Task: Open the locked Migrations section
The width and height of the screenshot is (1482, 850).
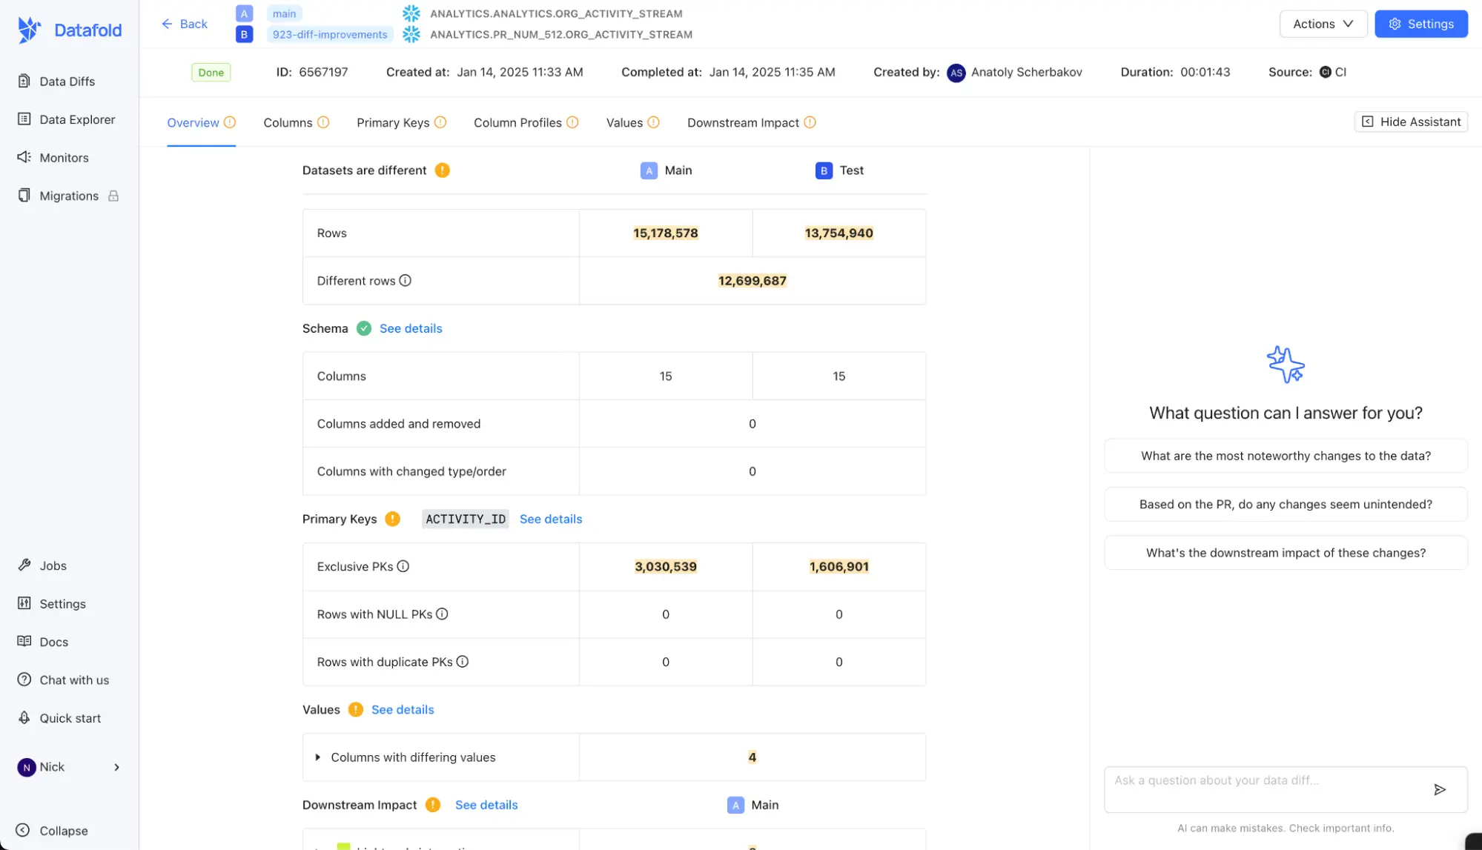Action: pos(69,195)
